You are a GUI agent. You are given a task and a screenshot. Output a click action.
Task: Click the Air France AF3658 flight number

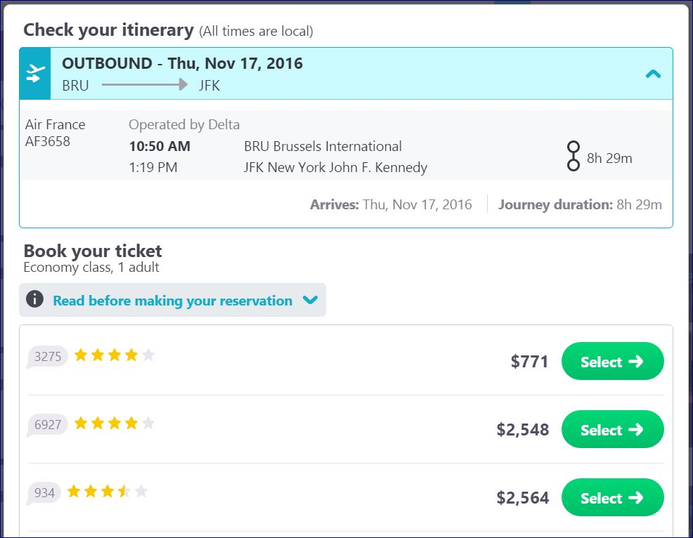pyautogui.click(x=48, y=142)
